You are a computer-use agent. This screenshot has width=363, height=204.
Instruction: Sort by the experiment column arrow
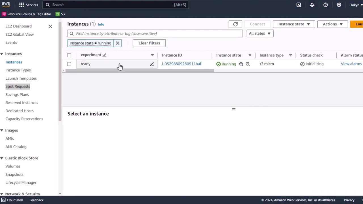tap(152, 55)
